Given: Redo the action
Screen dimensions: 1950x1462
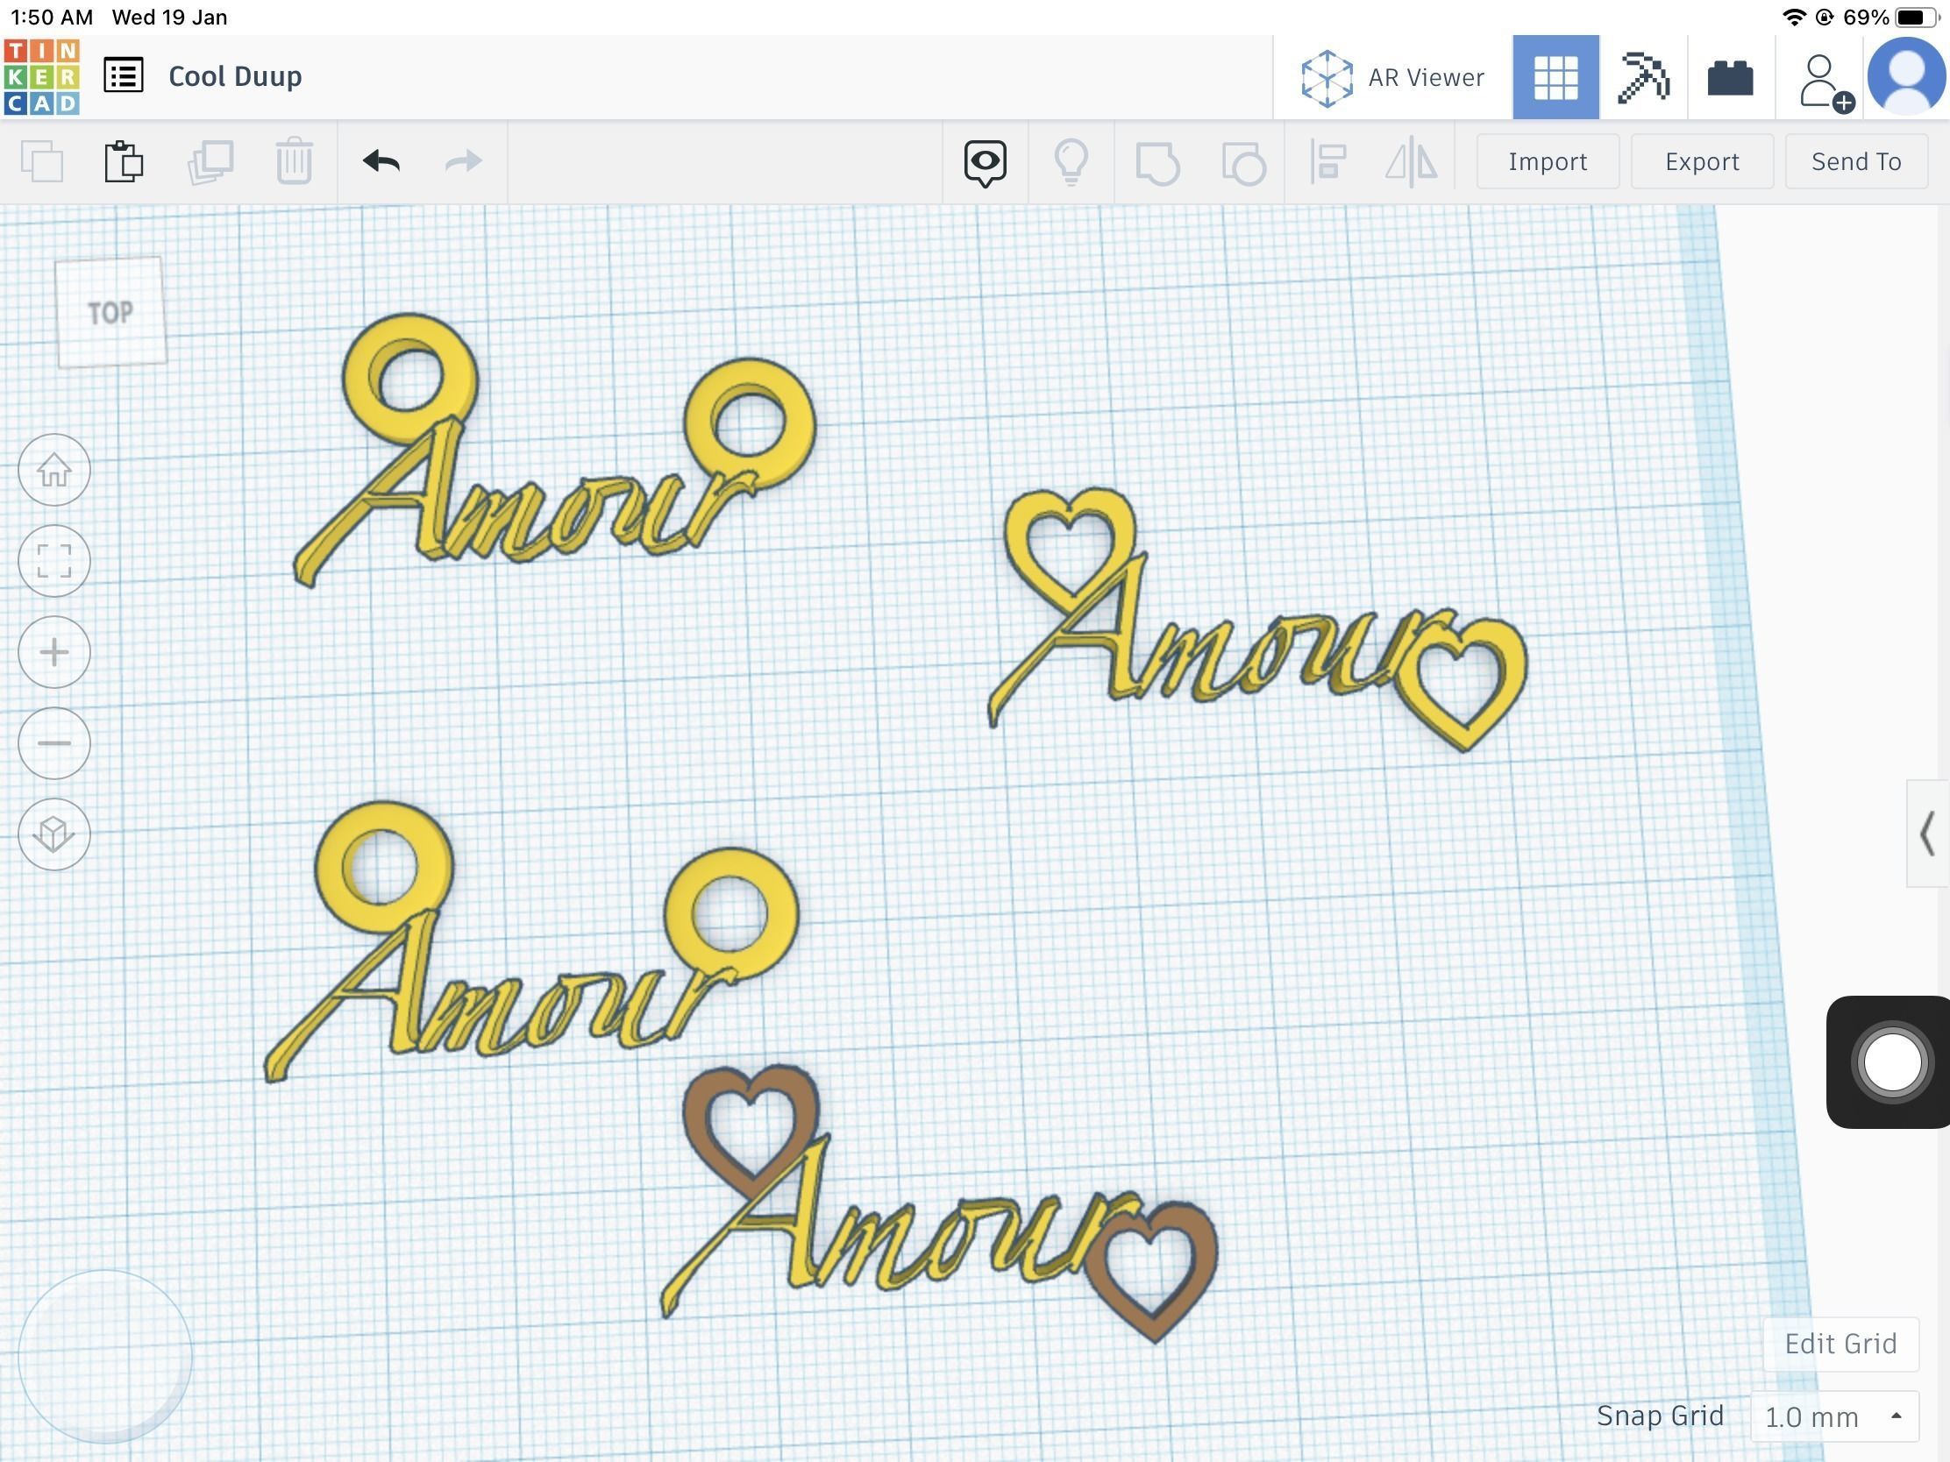Looking at the screenshot, I should [x=463, y=160].
